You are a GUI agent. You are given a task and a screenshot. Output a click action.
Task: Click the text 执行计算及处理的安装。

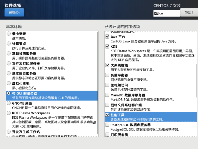29,48
